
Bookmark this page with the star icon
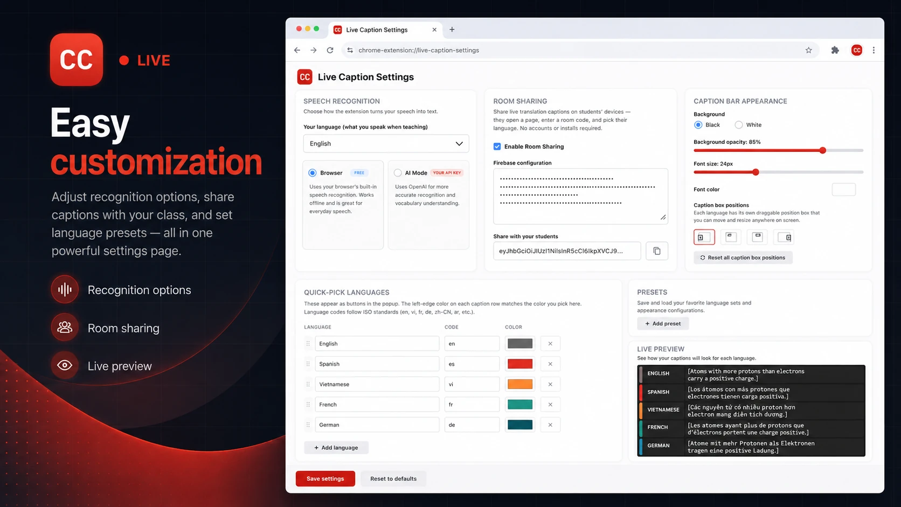point(808,50)
